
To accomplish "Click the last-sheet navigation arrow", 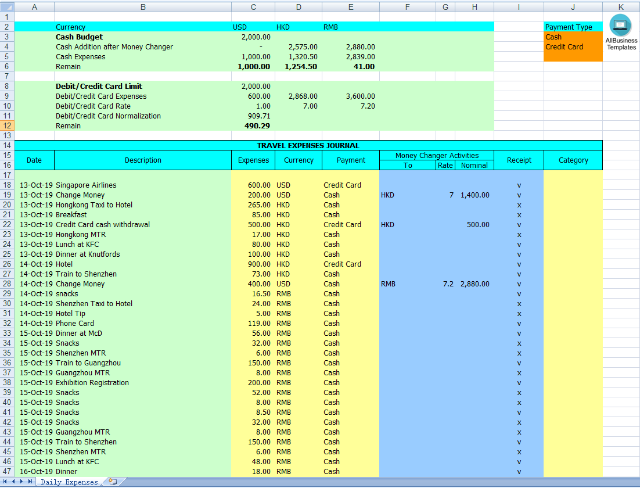I will click(x=30, y=482).
